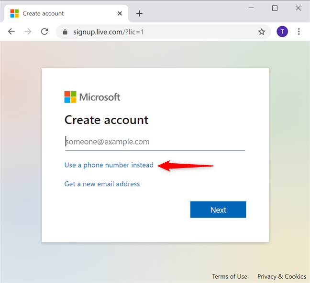Maximize the Chrome window
The height and width of the screenshot is (283, 310).
275,8
